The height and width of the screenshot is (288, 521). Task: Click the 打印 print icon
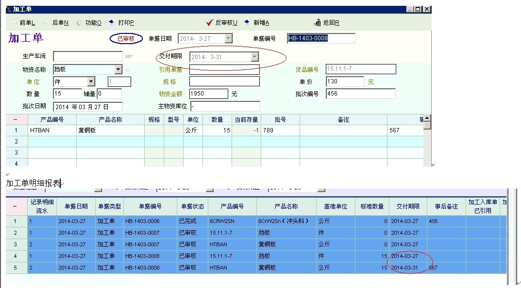(x=112, y=22)
